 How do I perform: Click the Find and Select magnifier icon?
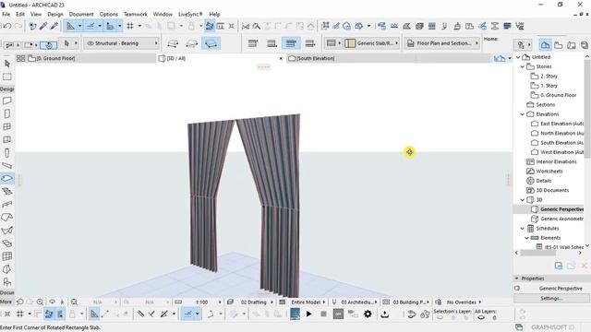tap(257, 26)
